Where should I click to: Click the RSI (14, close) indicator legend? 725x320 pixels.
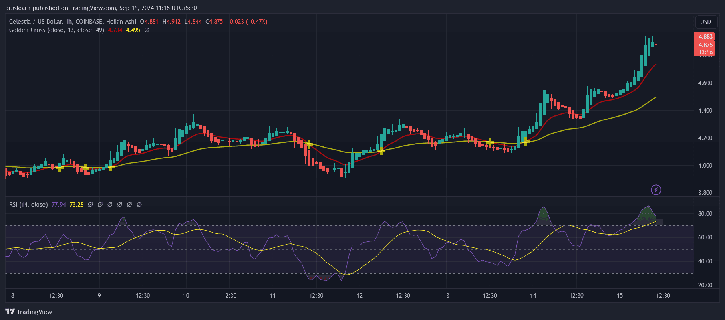click(x=28, y=205)
